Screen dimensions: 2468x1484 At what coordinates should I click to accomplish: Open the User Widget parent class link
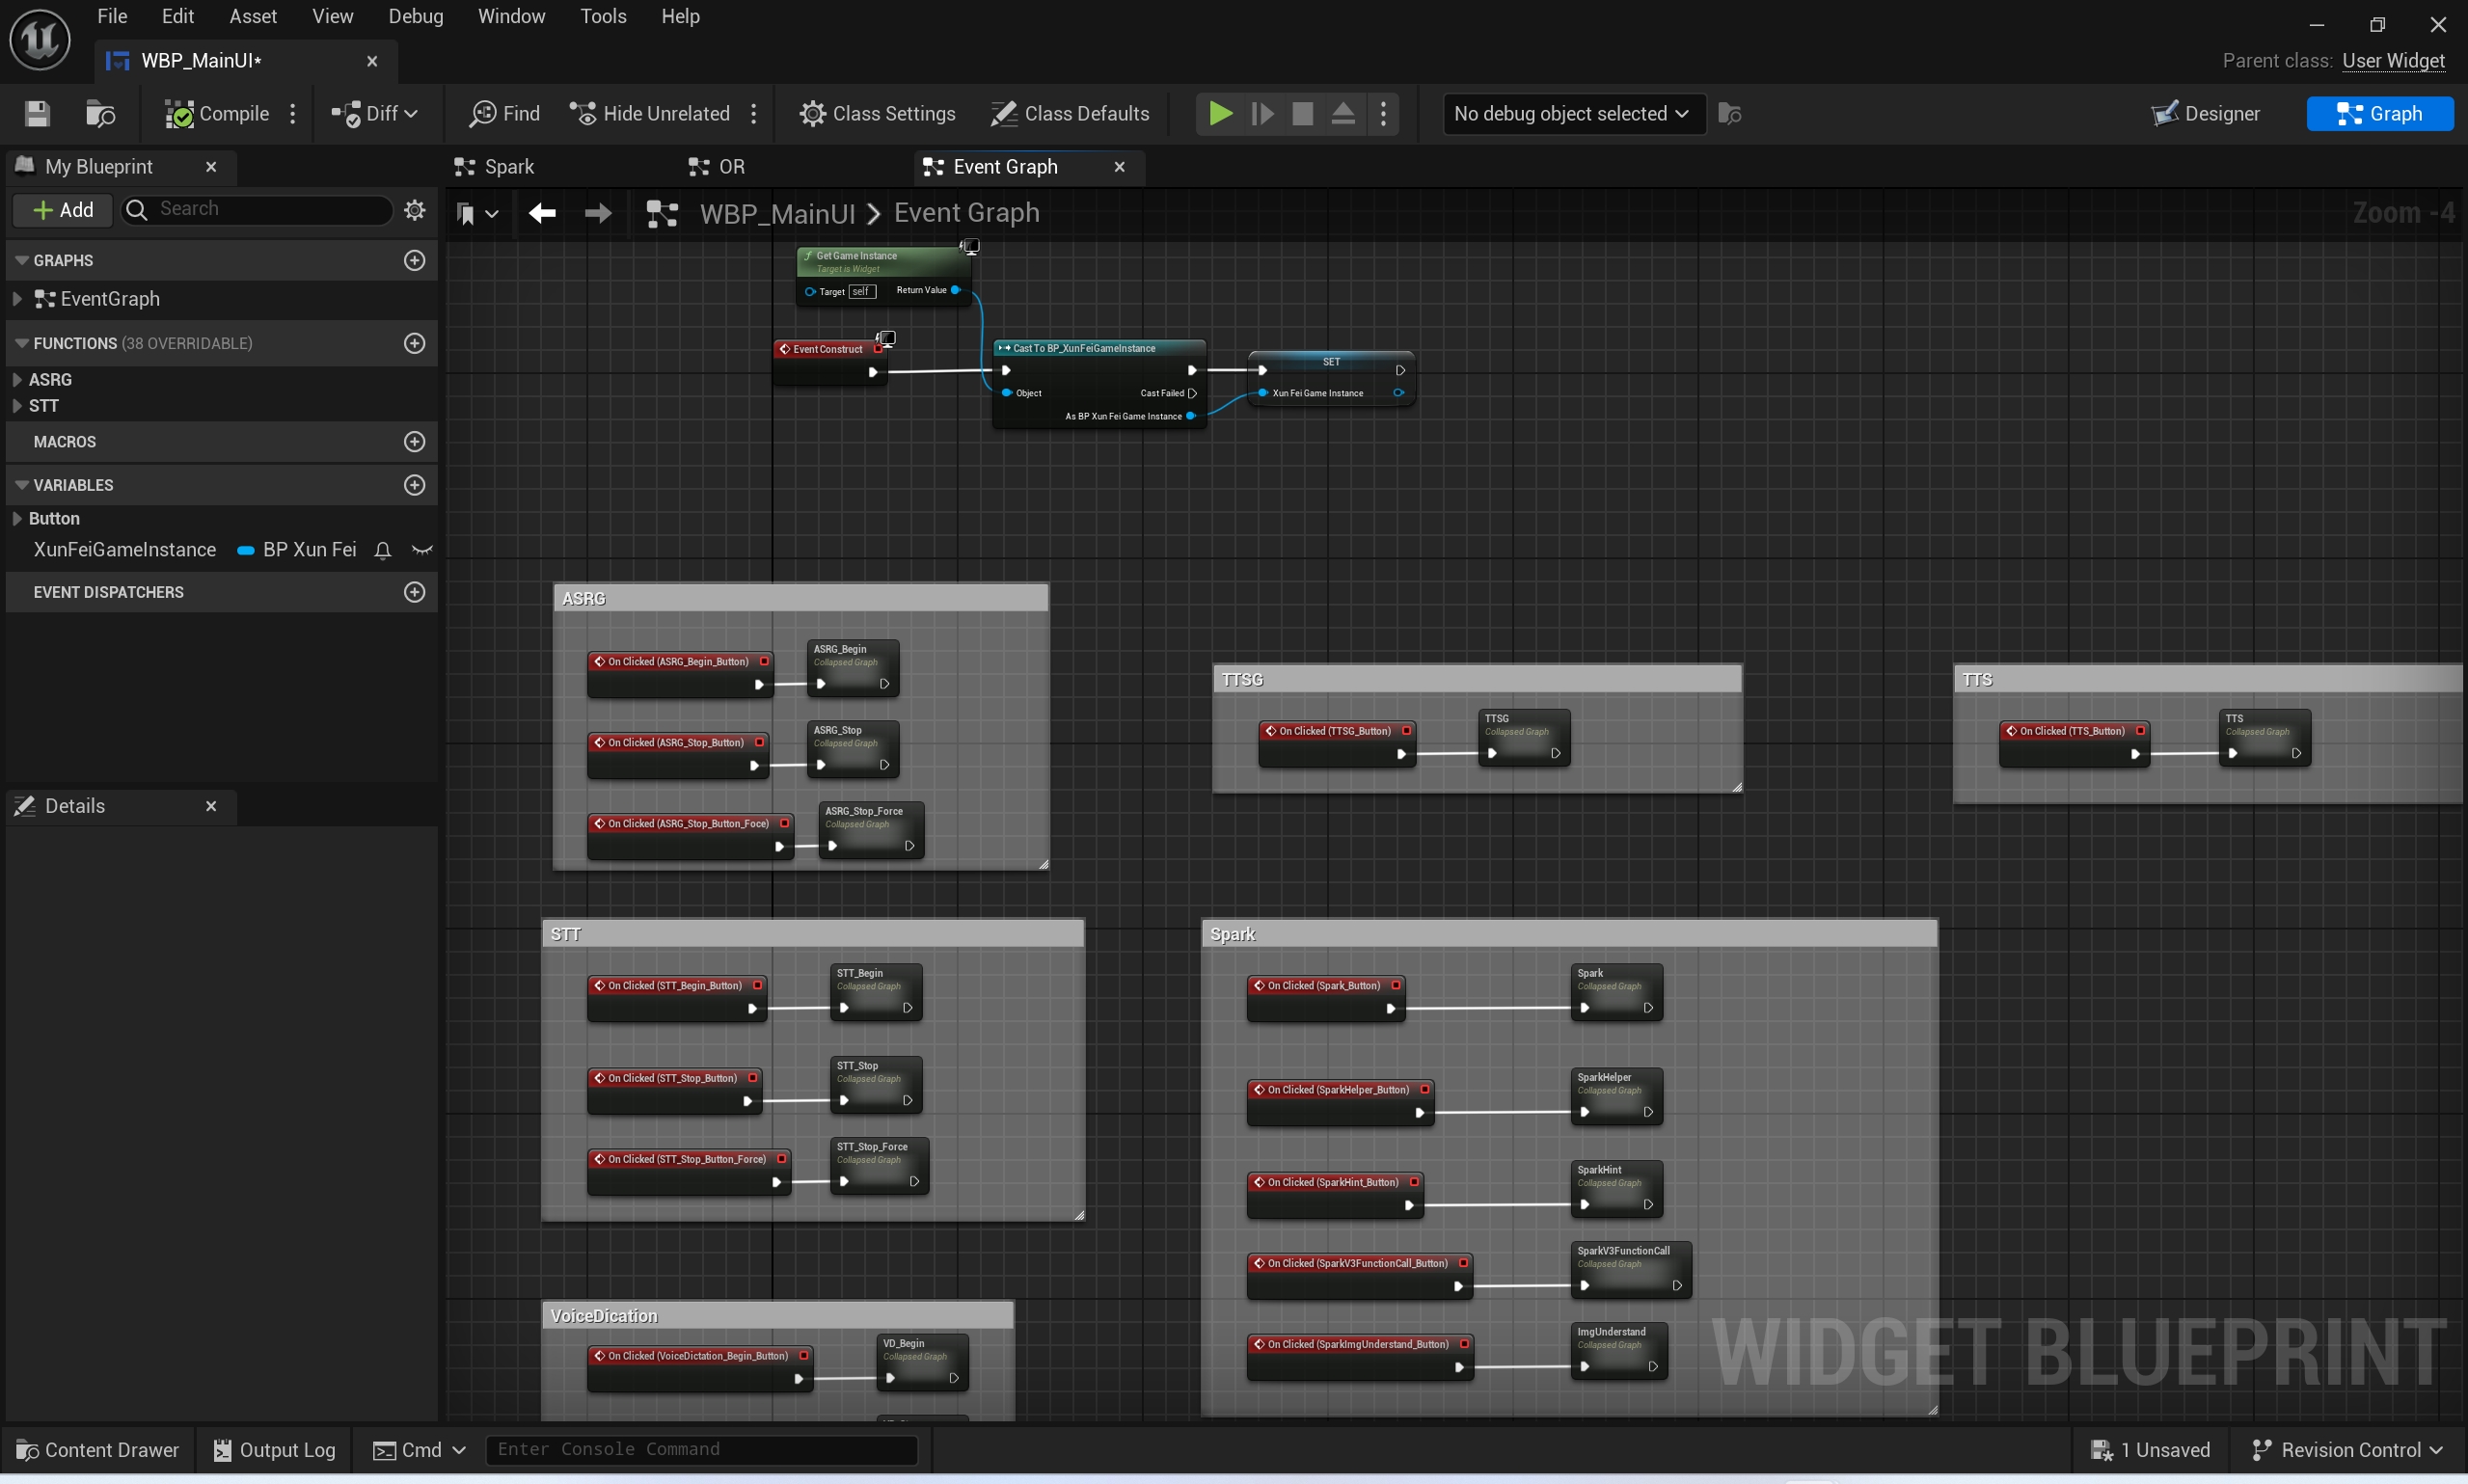(x=2393, y=61)
